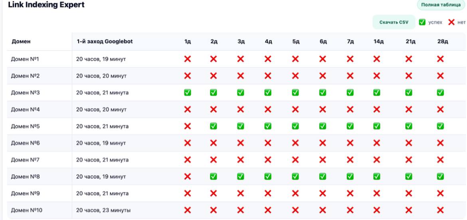Screen dimensions: 467x220
Task: Click the Link Indexing Expert title
Action: click(46, 5)
